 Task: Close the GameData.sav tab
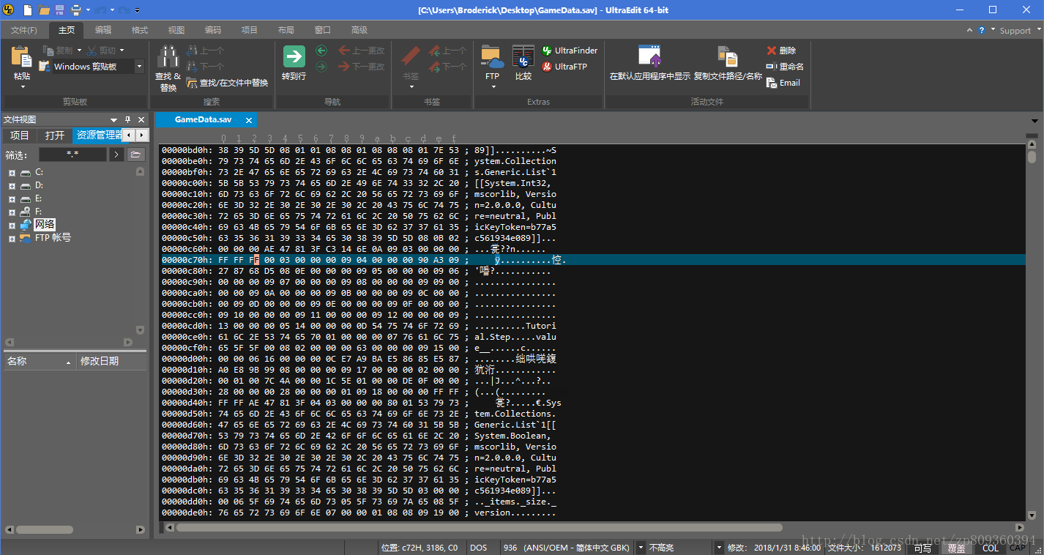pos(249,120)
